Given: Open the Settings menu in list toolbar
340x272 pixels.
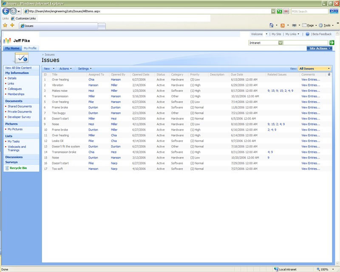Looking at the screenshot, I should tap(84, 68).
